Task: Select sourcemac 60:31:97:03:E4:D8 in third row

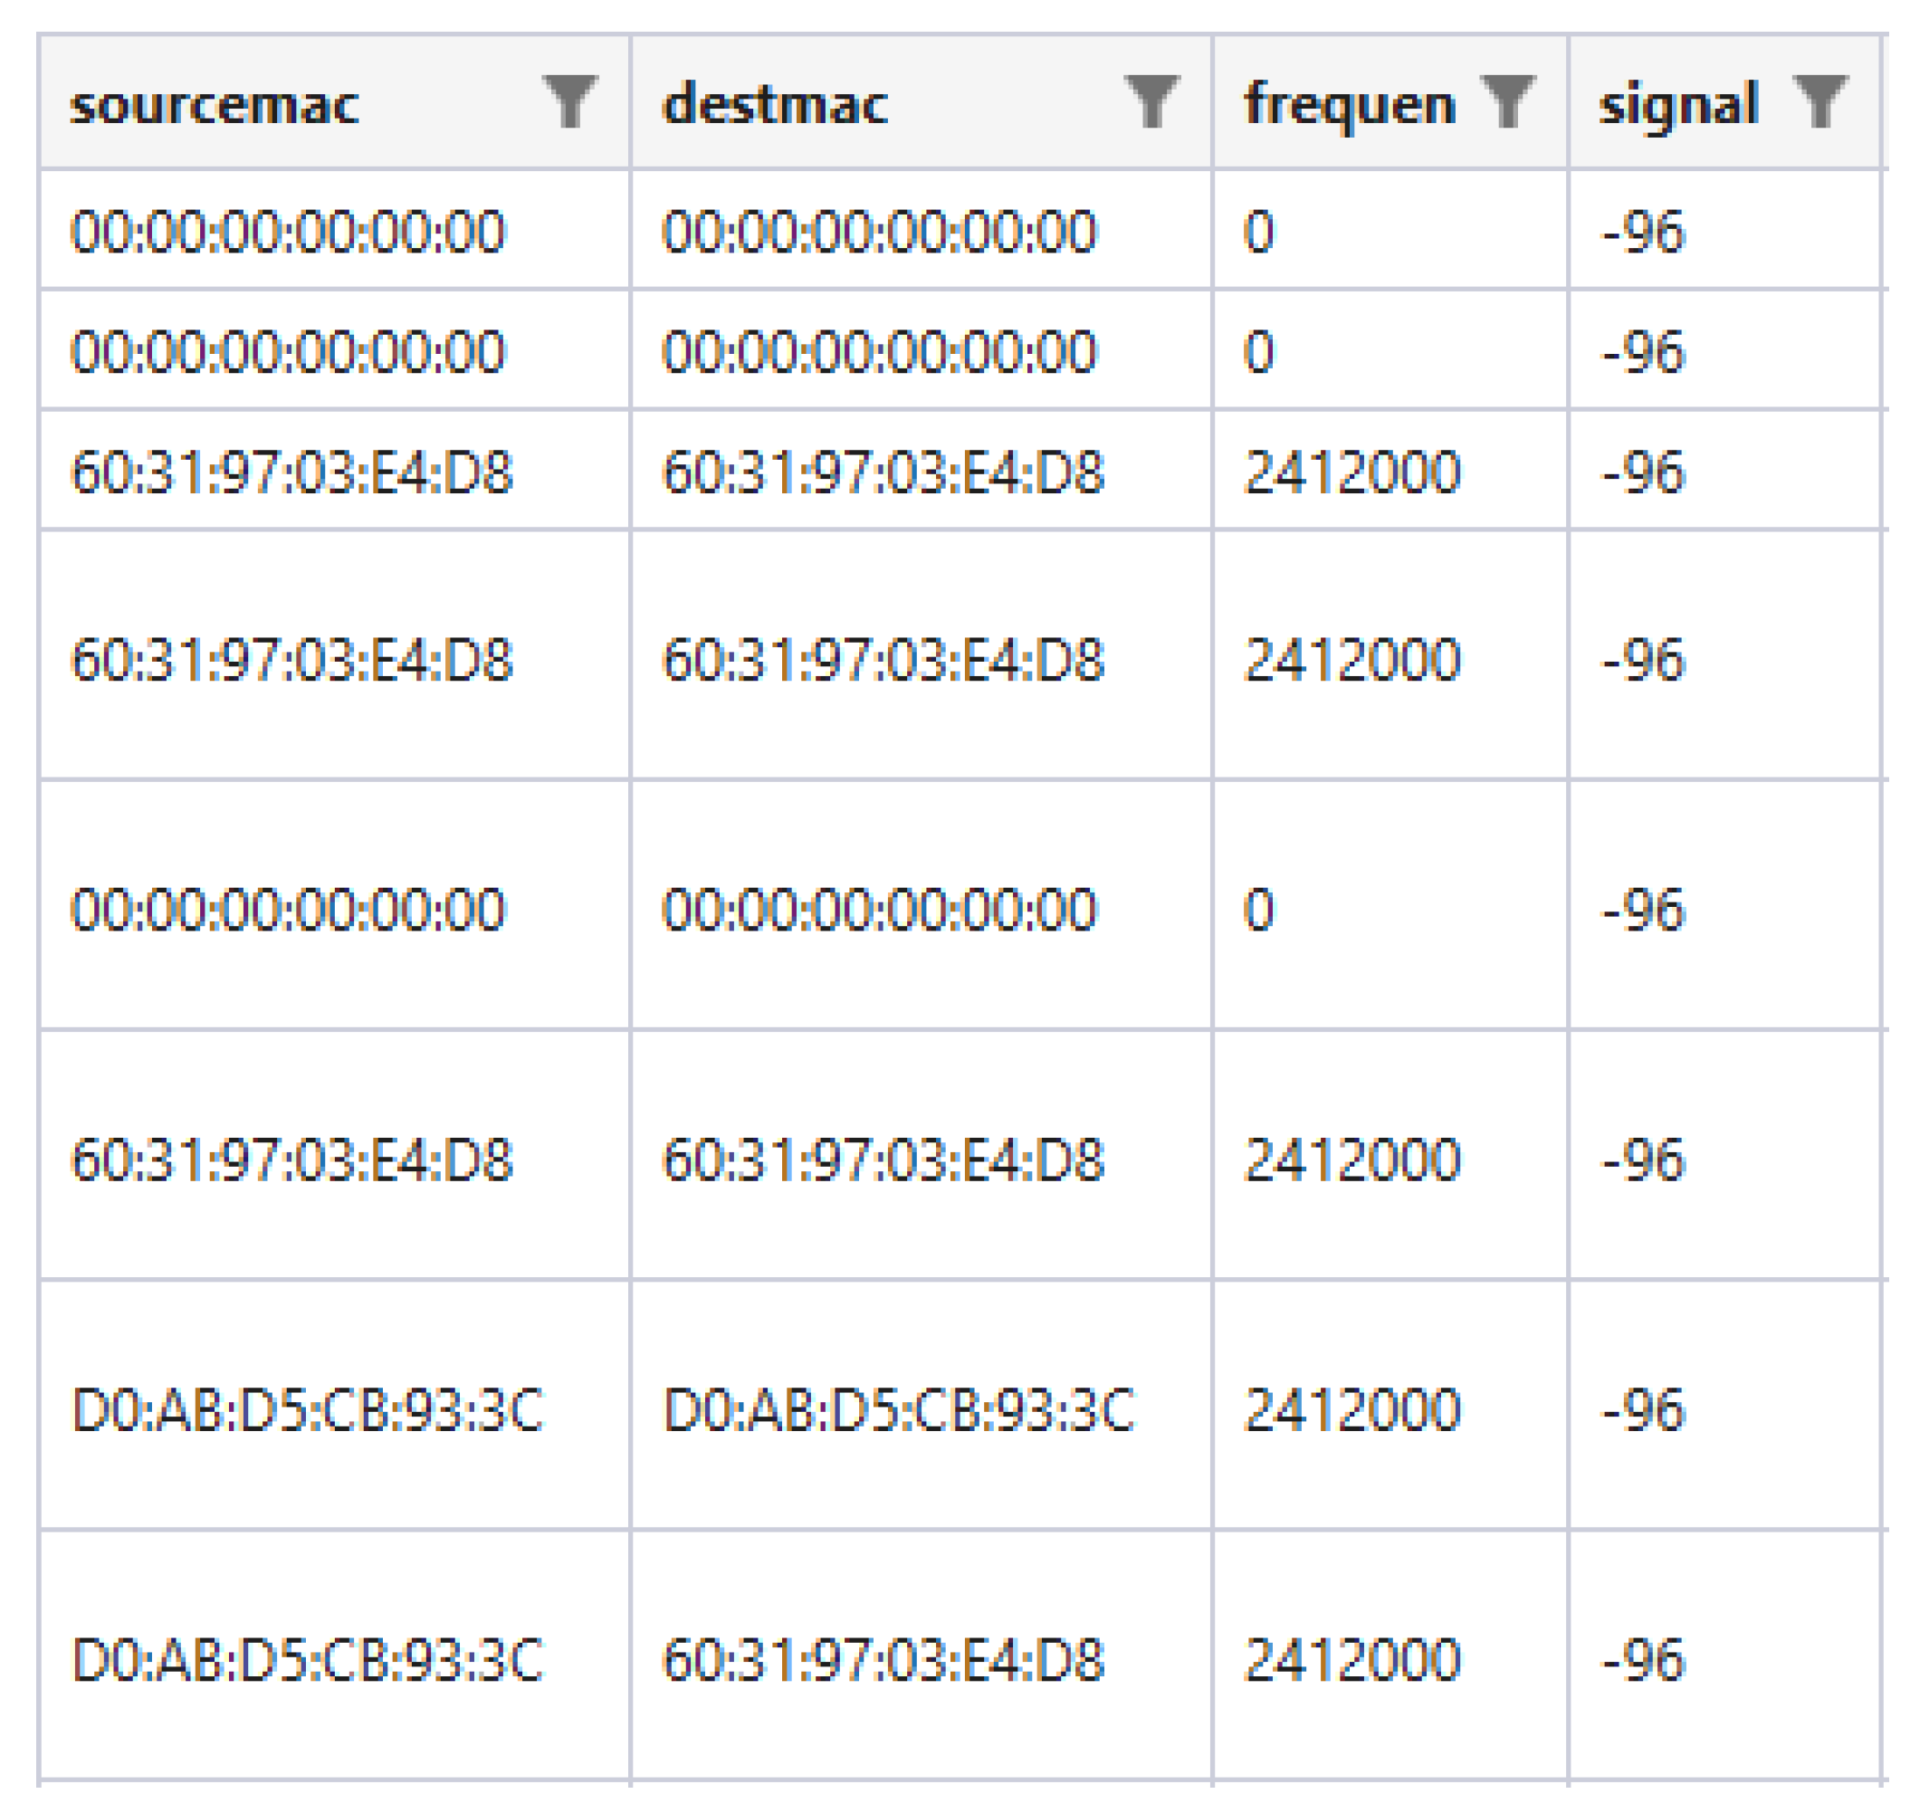Action: (291, 472)
